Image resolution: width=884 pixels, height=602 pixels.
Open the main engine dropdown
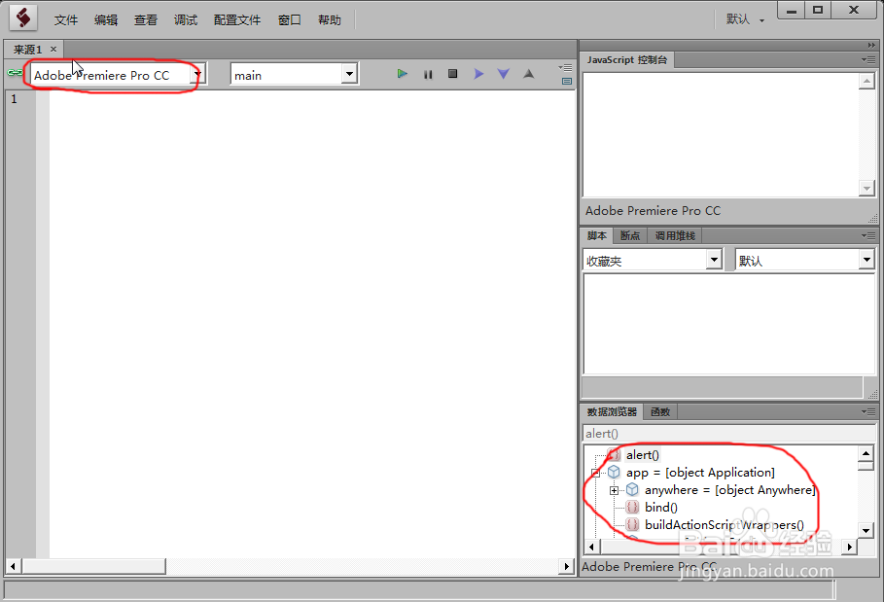point(294,75)
